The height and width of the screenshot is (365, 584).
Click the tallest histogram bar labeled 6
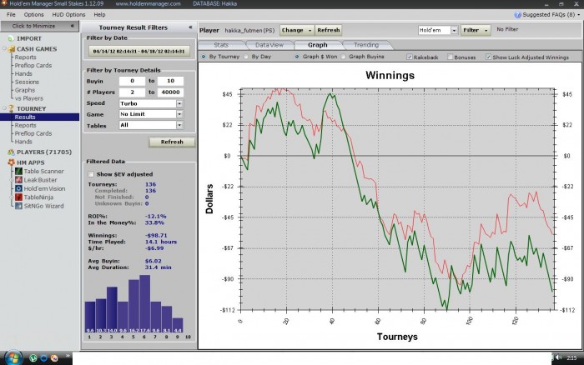pyautogui.click(x=144, y=303)
